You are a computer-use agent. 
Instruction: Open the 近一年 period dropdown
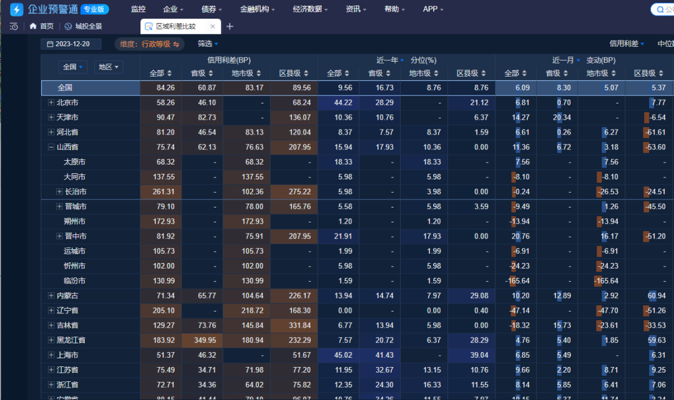point(390,60)
